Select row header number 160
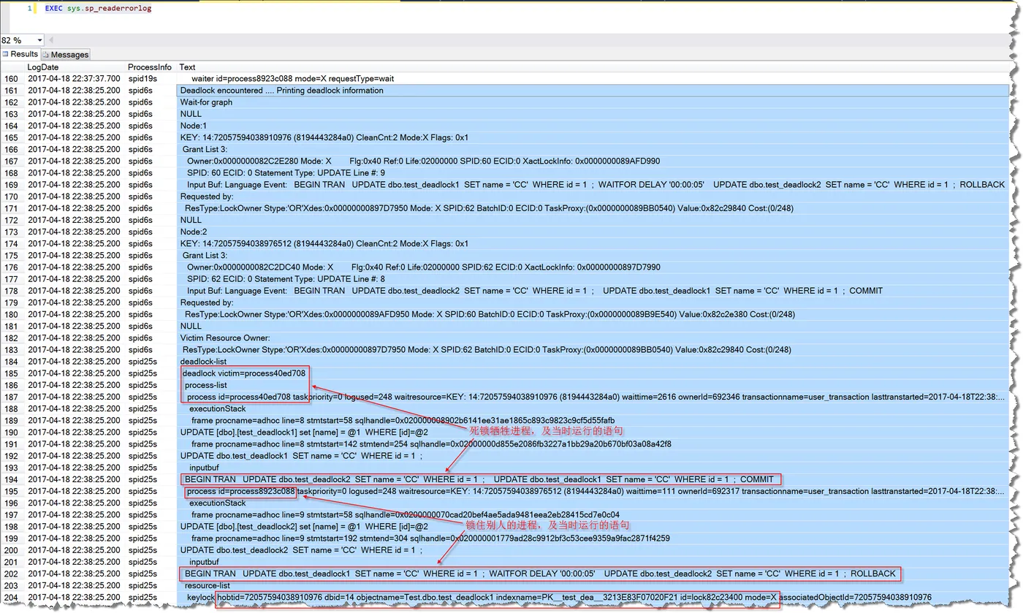This screenshot has height=613, width=1023. 12,79
